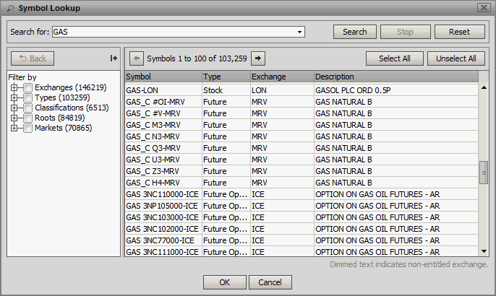Expand the Exchanges tree node
The image size is (496, 296).
[x=14, y=87]
